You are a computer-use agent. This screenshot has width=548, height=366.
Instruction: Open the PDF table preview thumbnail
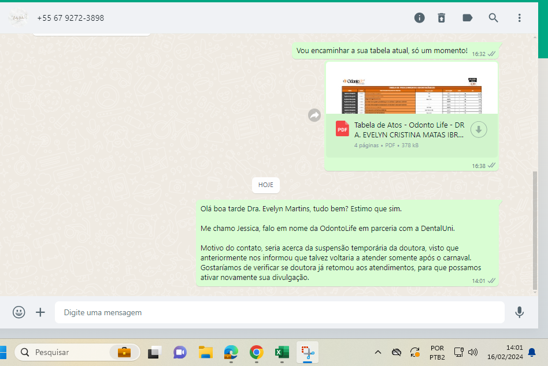(412, 88)
